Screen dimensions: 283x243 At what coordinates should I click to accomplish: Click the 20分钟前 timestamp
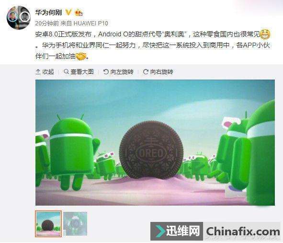click(47, 23)
